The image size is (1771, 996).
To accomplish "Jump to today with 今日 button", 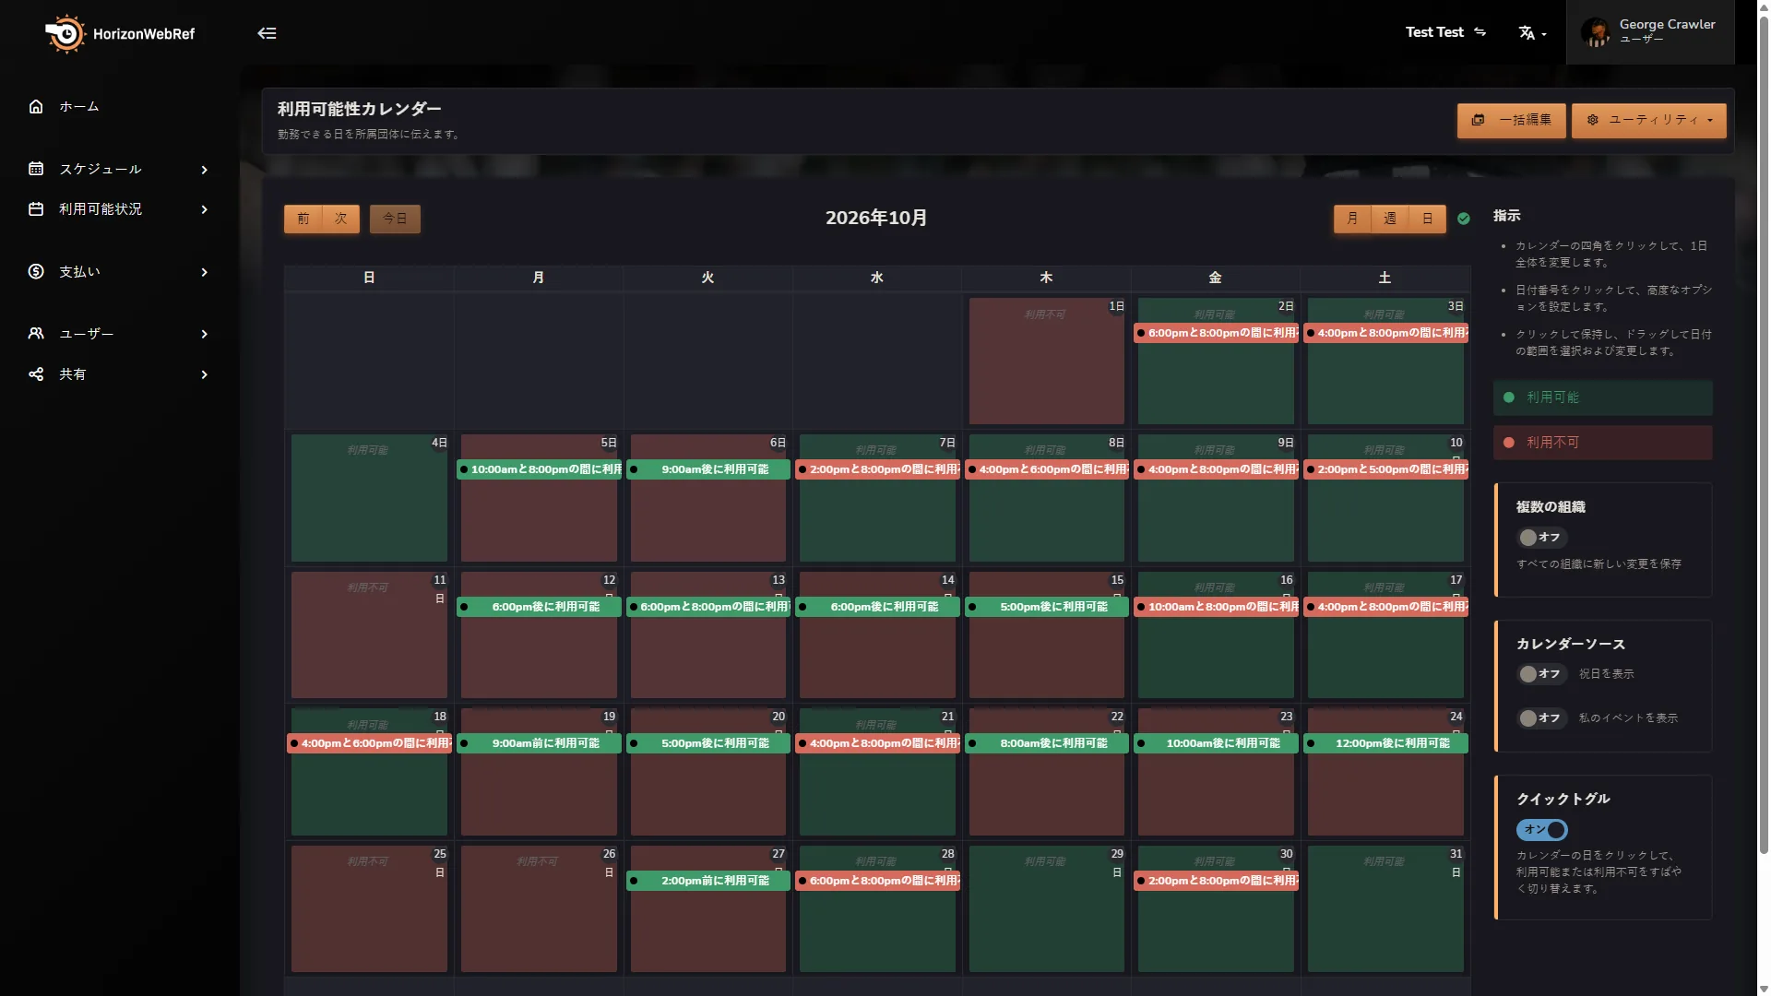I will pos(395,219).
